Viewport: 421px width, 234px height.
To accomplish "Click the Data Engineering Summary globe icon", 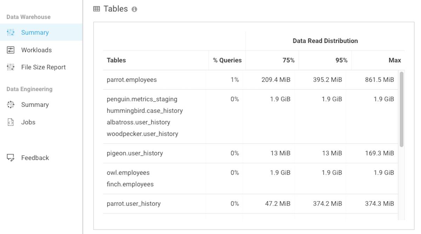I will click(11, 105).
